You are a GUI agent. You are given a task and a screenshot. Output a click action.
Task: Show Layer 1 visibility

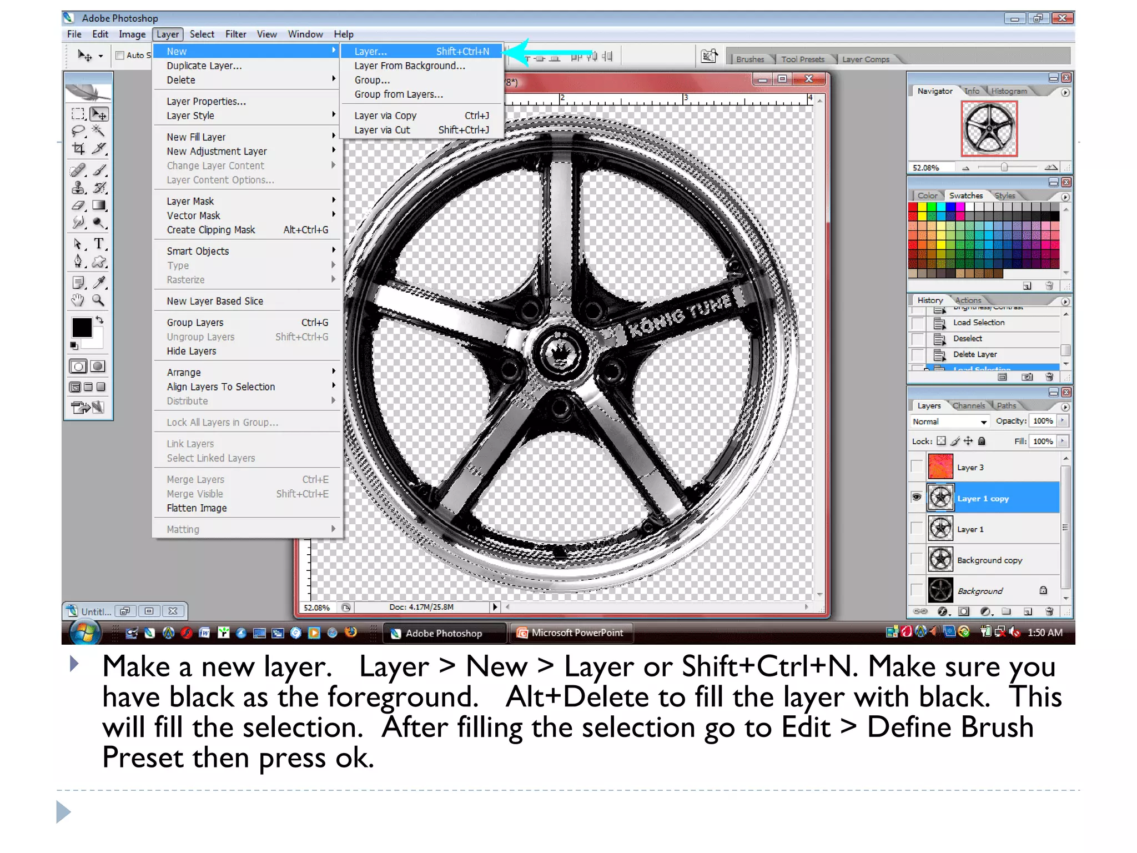[x=917, y=529]
